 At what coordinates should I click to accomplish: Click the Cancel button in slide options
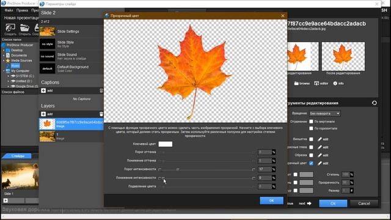click(364, 204)
